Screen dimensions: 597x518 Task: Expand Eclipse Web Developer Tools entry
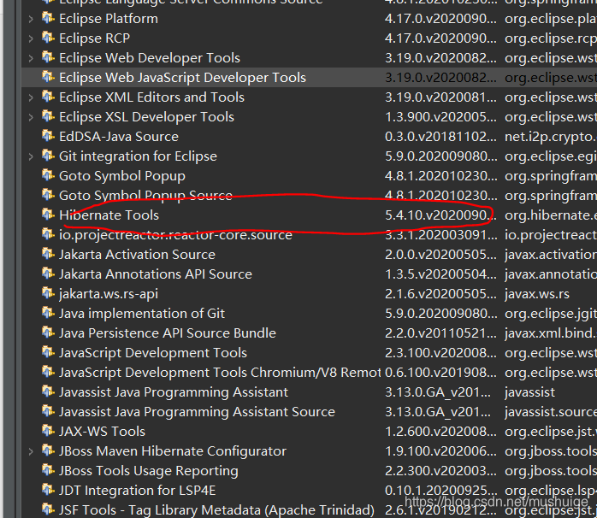31,58
